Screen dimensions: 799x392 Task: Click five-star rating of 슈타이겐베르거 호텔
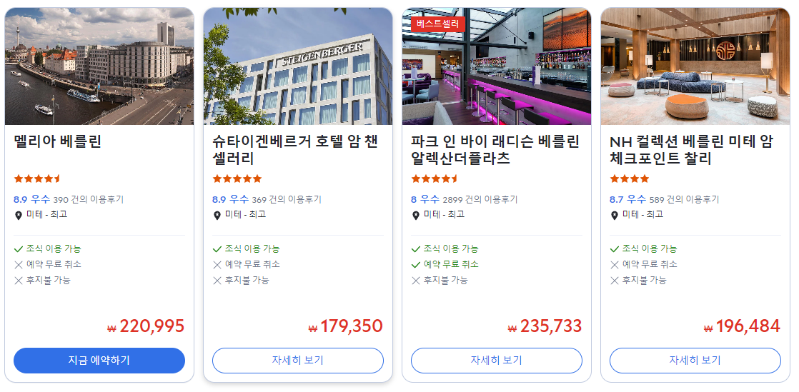pyautogui.click(x=237, y=179)
